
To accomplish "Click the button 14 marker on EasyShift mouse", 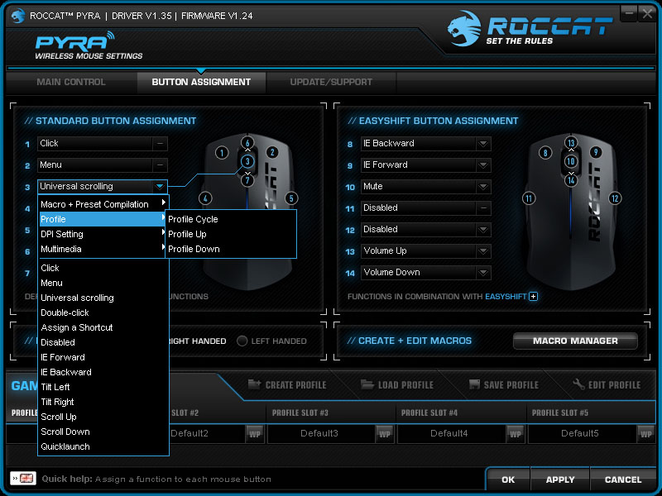I will point(571,180).
